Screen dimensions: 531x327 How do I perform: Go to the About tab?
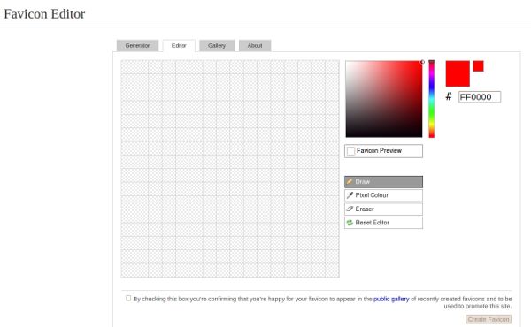(255, 46)
